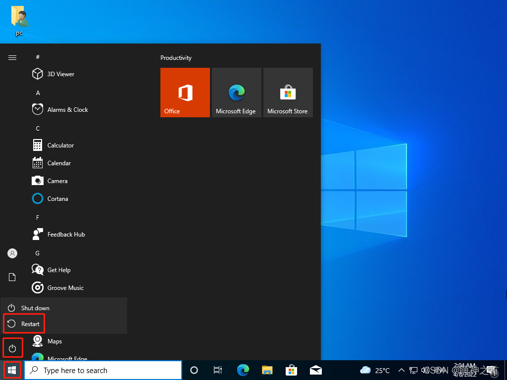The image size is (507, 380).
Task: Open Task View on the taskbar
Action: (218, 370)
